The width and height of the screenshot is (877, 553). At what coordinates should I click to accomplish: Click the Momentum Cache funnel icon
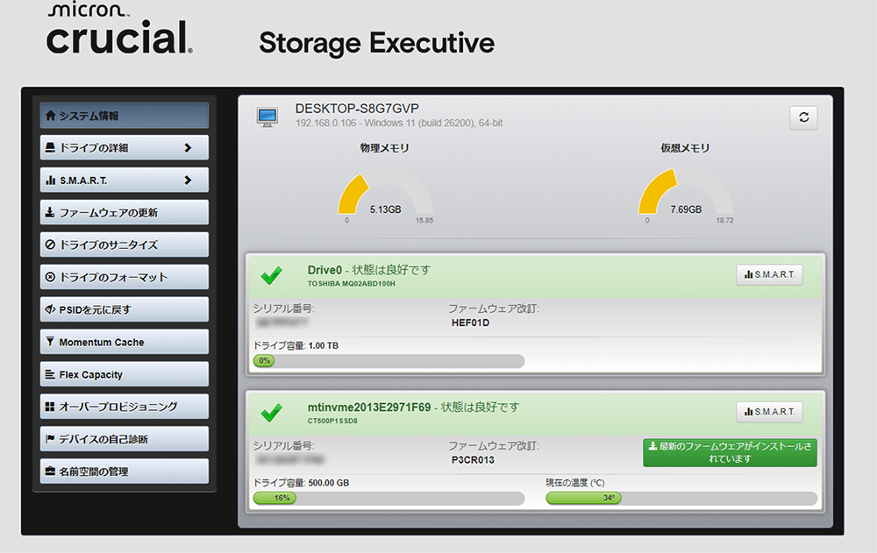coord(51,342)
